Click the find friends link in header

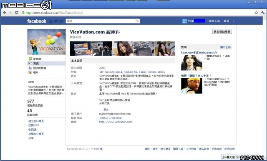214,21
